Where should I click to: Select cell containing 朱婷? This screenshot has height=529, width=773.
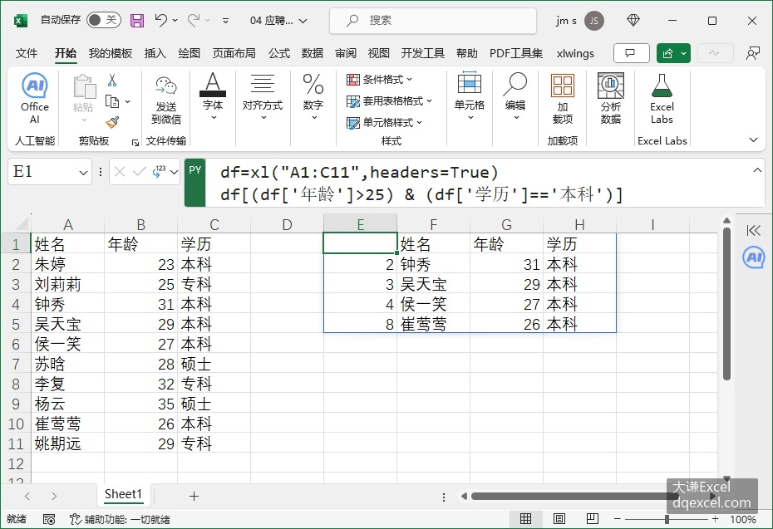tap(67, 264)
